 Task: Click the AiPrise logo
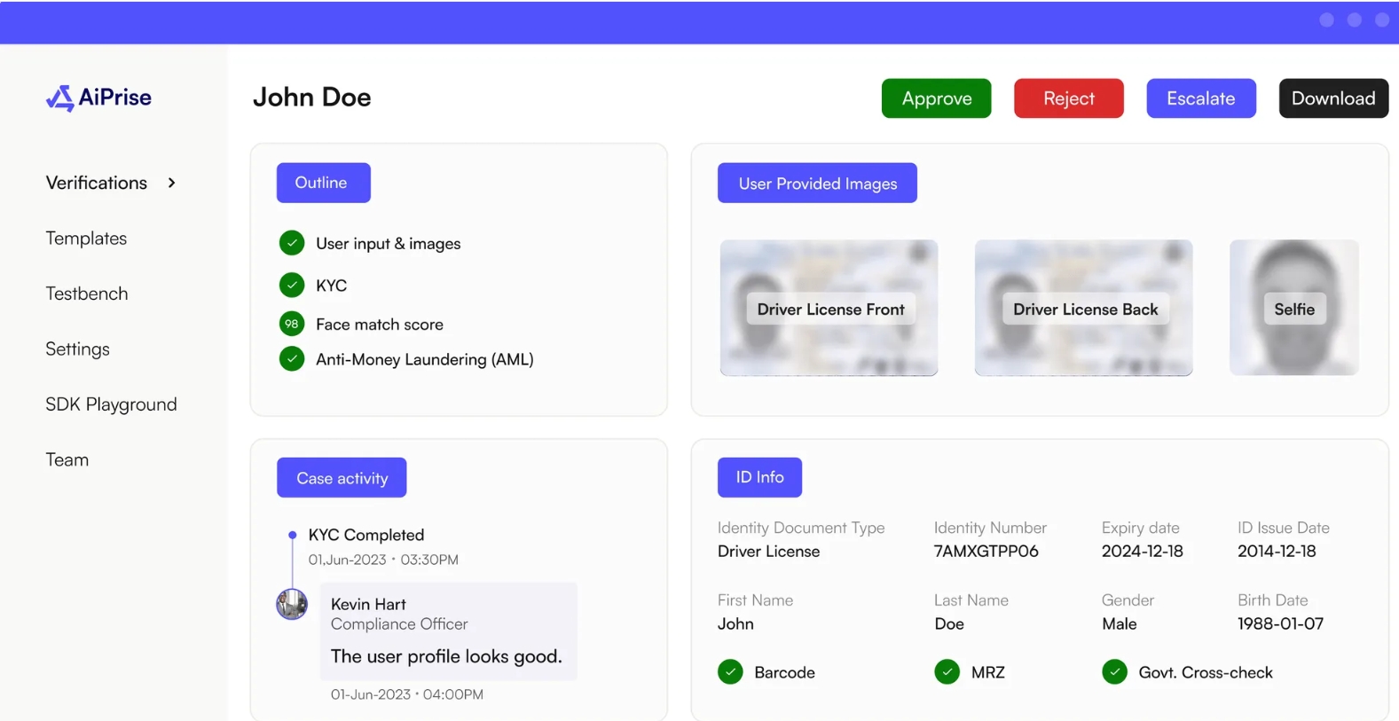(x=98, y=98)
